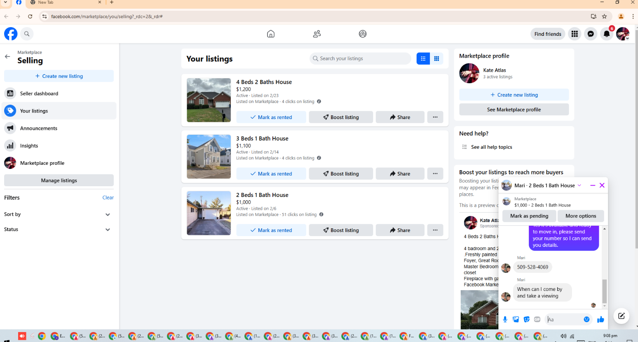Click the new message compose icon
This screenshot has width=638, height=342.
point(622,316)
